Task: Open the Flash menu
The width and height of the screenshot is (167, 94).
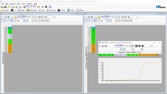Action: (x=19, y=4)
